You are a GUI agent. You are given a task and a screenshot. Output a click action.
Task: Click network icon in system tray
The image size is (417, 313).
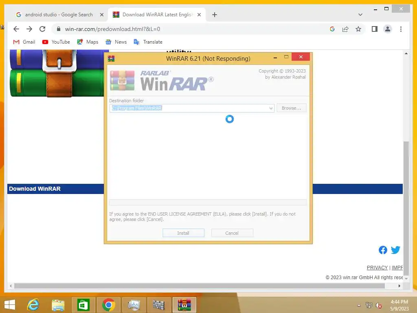point(369,305)
